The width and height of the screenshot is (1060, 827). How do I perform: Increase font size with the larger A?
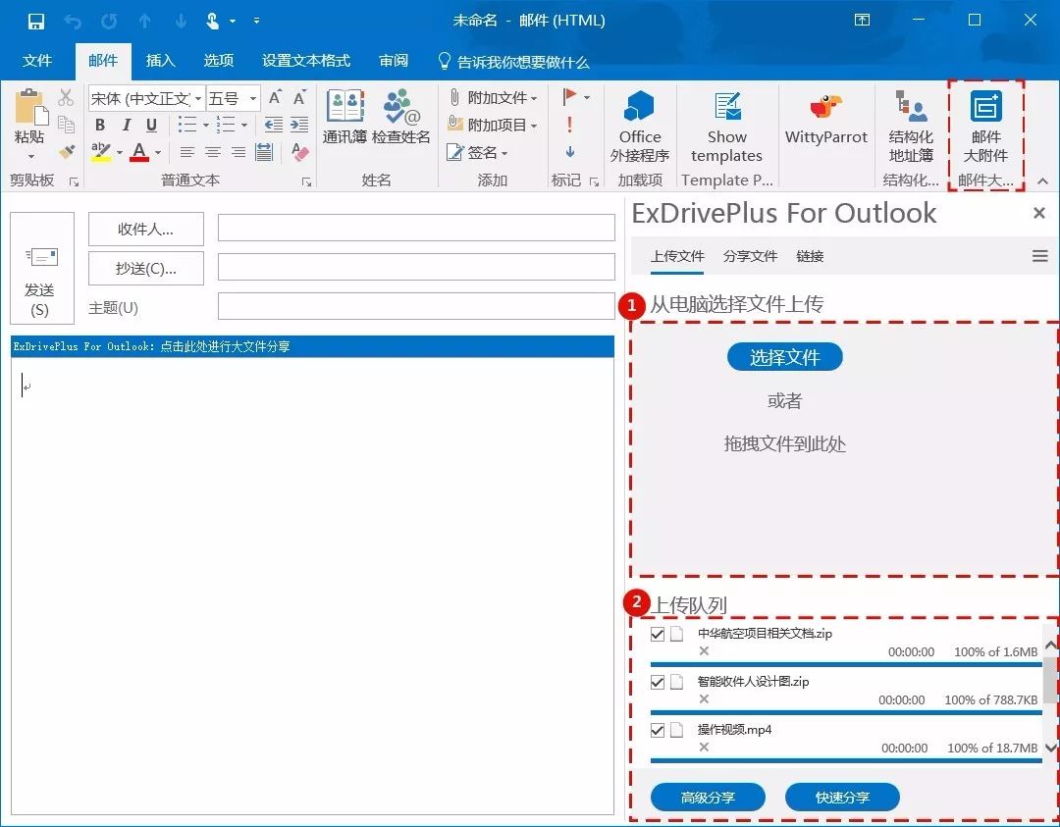pos(275,98)
